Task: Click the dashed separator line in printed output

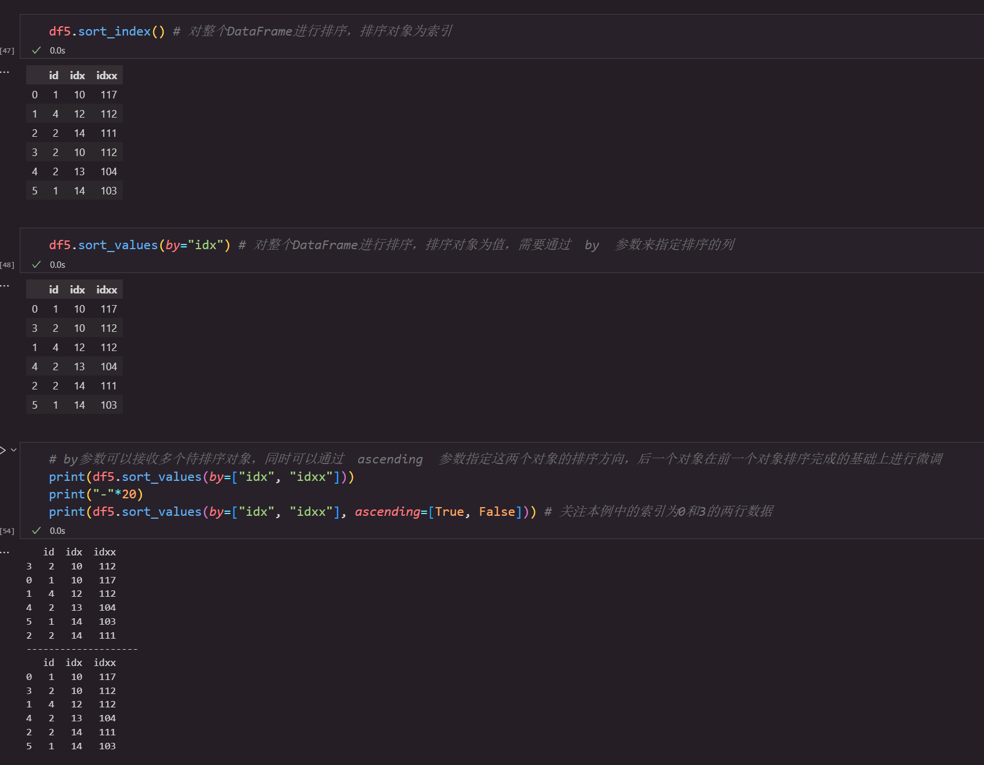Action: 82,649
